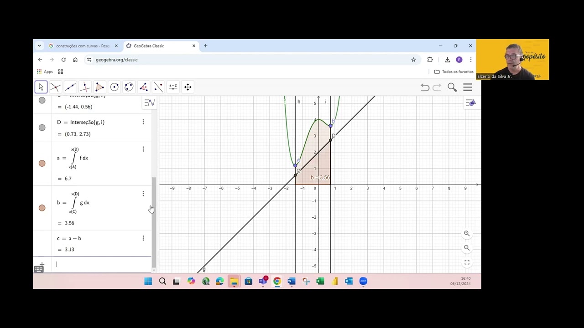Toggle visibility of integral a
The image size is (584, 328).
(42, 163)
